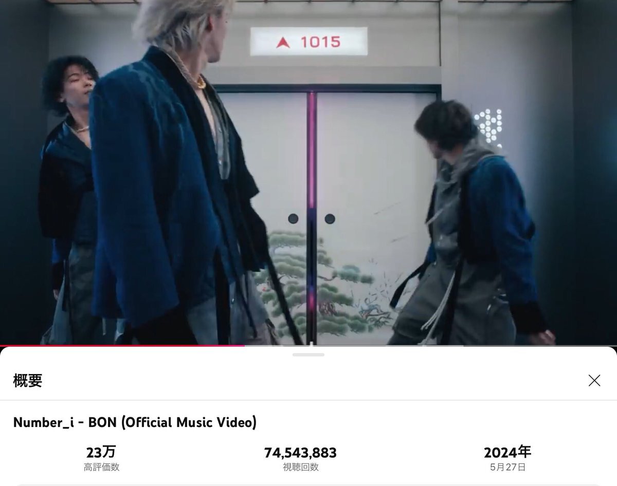Viewport: 617px width, 486px height.
Task: Tap the 視聴回数 label
Action: tap(300, 467)
